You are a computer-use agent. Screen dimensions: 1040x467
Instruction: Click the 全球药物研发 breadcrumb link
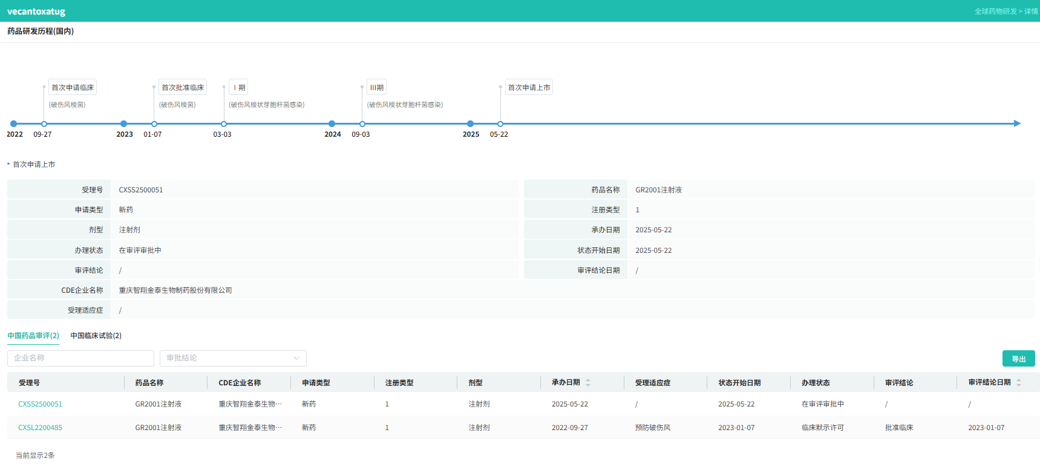[995, 11]
